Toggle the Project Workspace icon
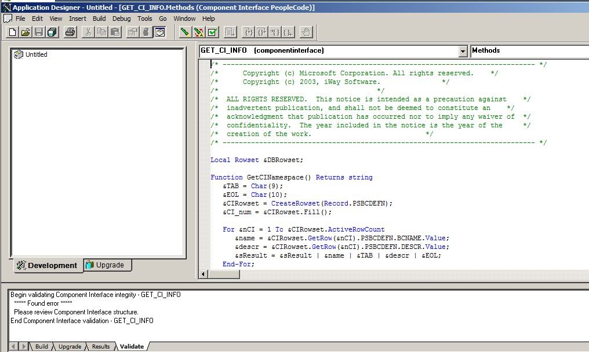 159,32
